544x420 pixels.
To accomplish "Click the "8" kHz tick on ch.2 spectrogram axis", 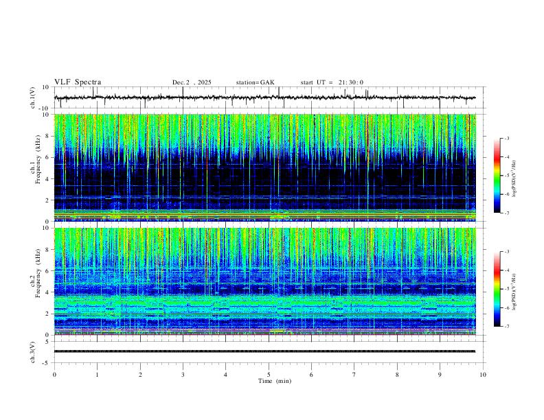I will coord(48,250).
